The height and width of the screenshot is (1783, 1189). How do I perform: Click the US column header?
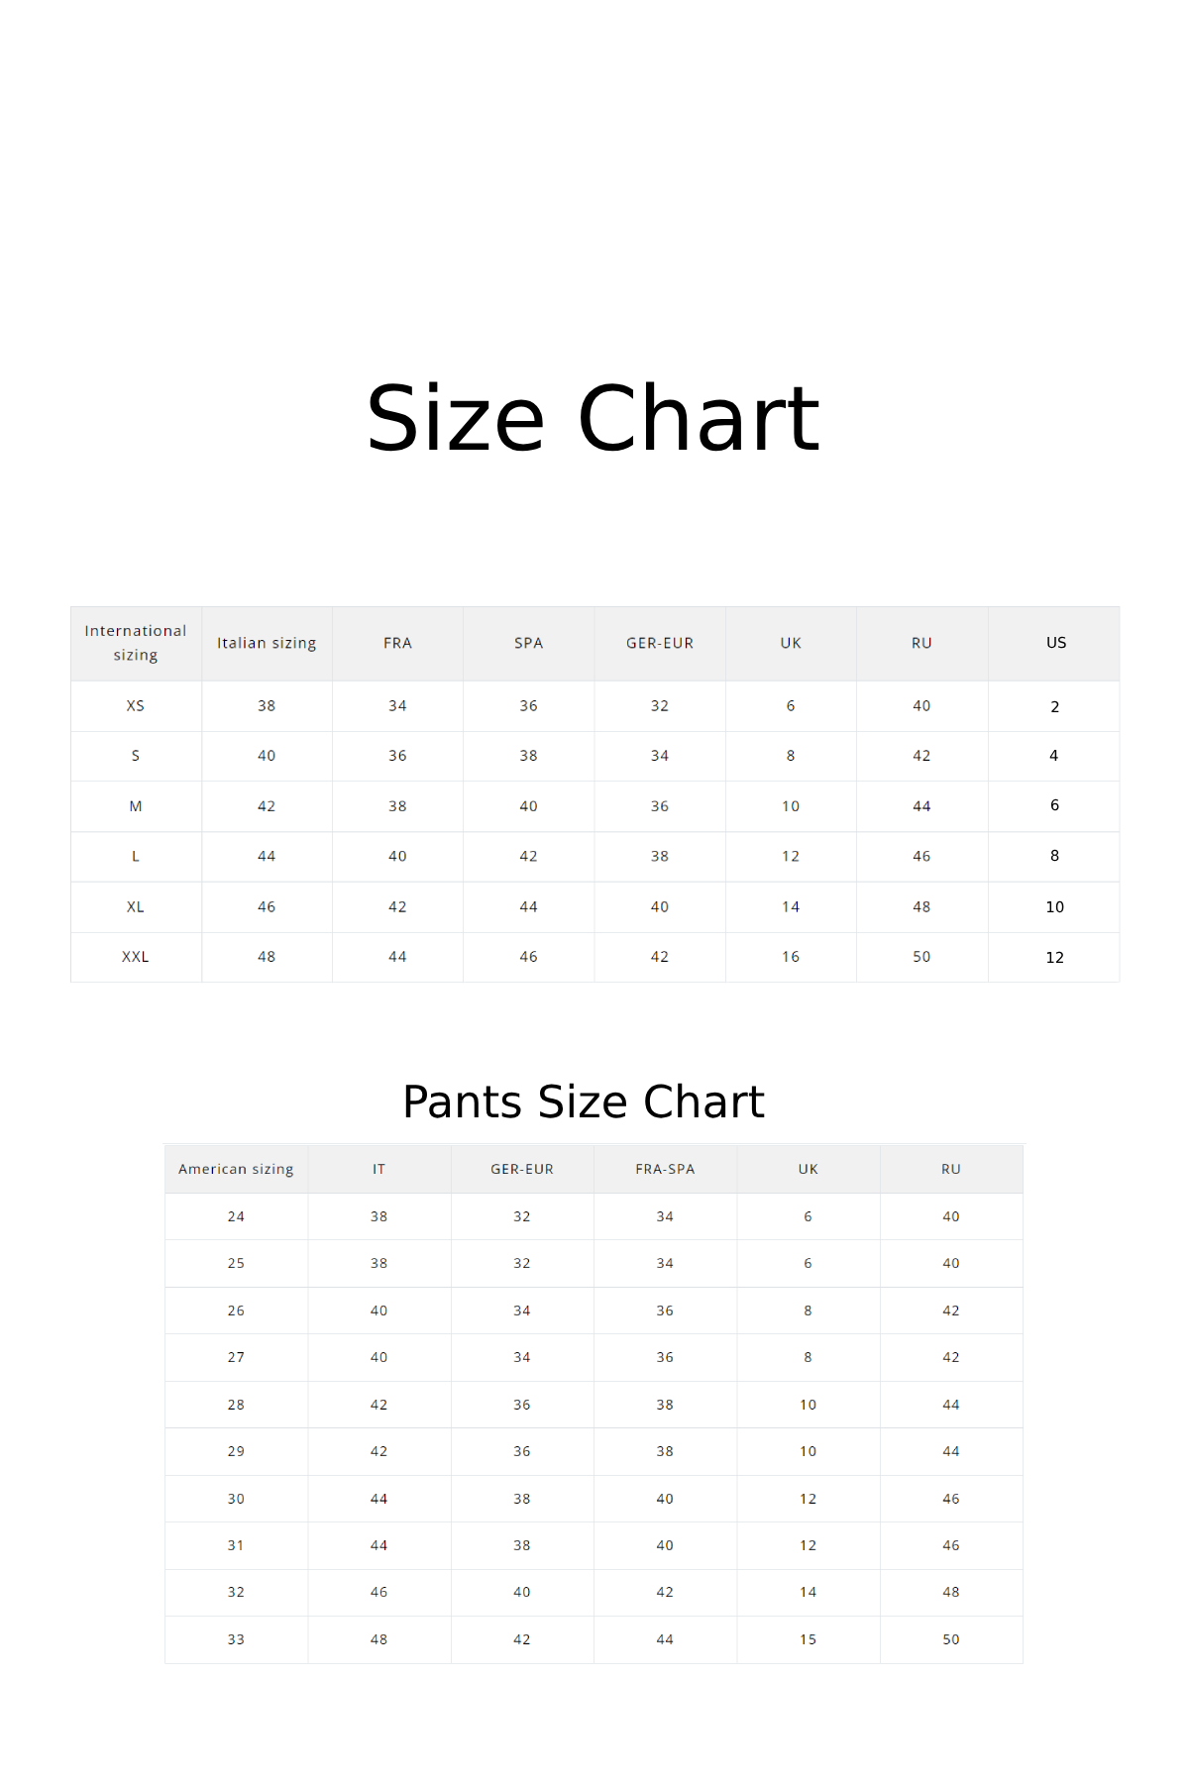click(1056, 643)
